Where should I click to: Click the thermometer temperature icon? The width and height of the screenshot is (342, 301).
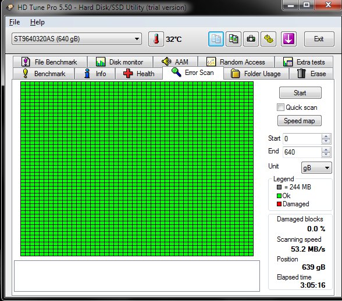click(x=156, y=39)
